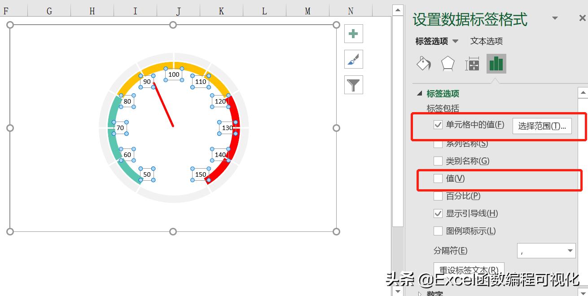The image size is (588, 296).
Task: Select the fill and line paint bucket icon
Action: (423, 64)
